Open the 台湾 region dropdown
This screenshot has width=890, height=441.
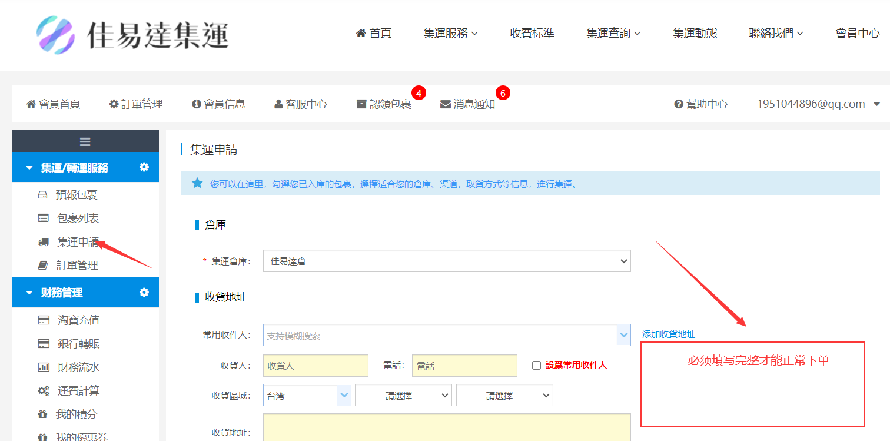pyautogui.click(x=307, y=396)
